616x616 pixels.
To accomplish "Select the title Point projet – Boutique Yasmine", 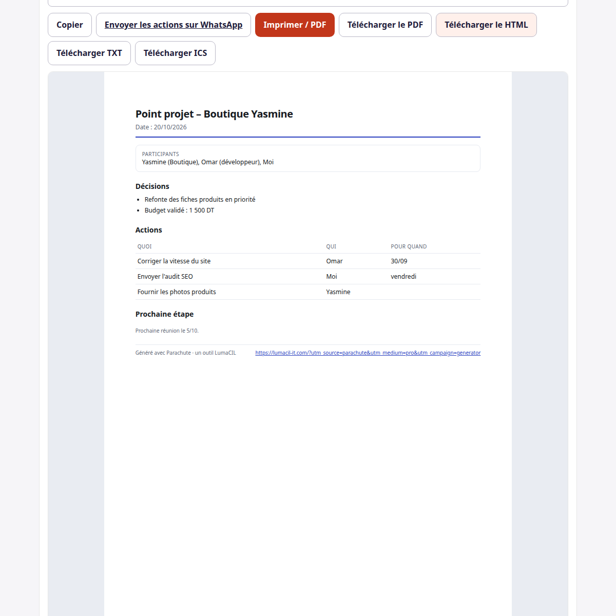I will coord(214,114).
